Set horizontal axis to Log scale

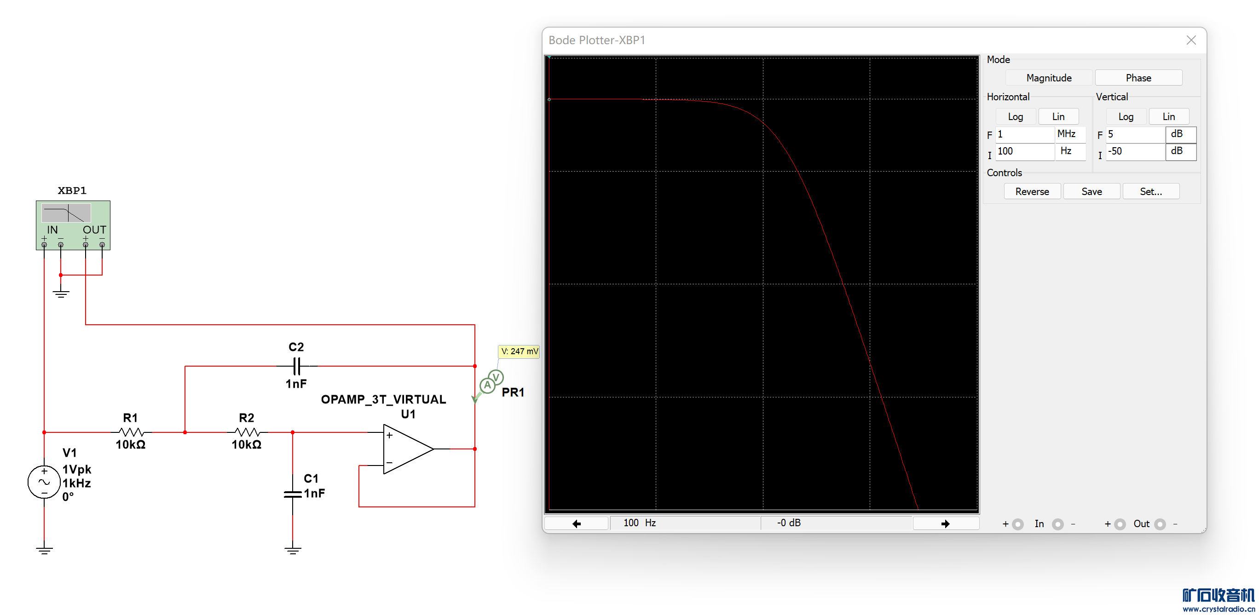pos(1015,116)
